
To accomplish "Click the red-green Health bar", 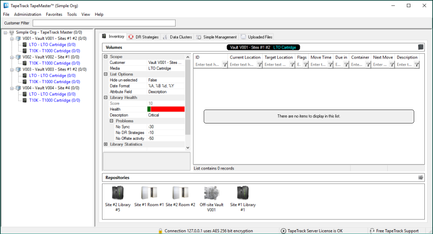I will click(x=166, y=109).
